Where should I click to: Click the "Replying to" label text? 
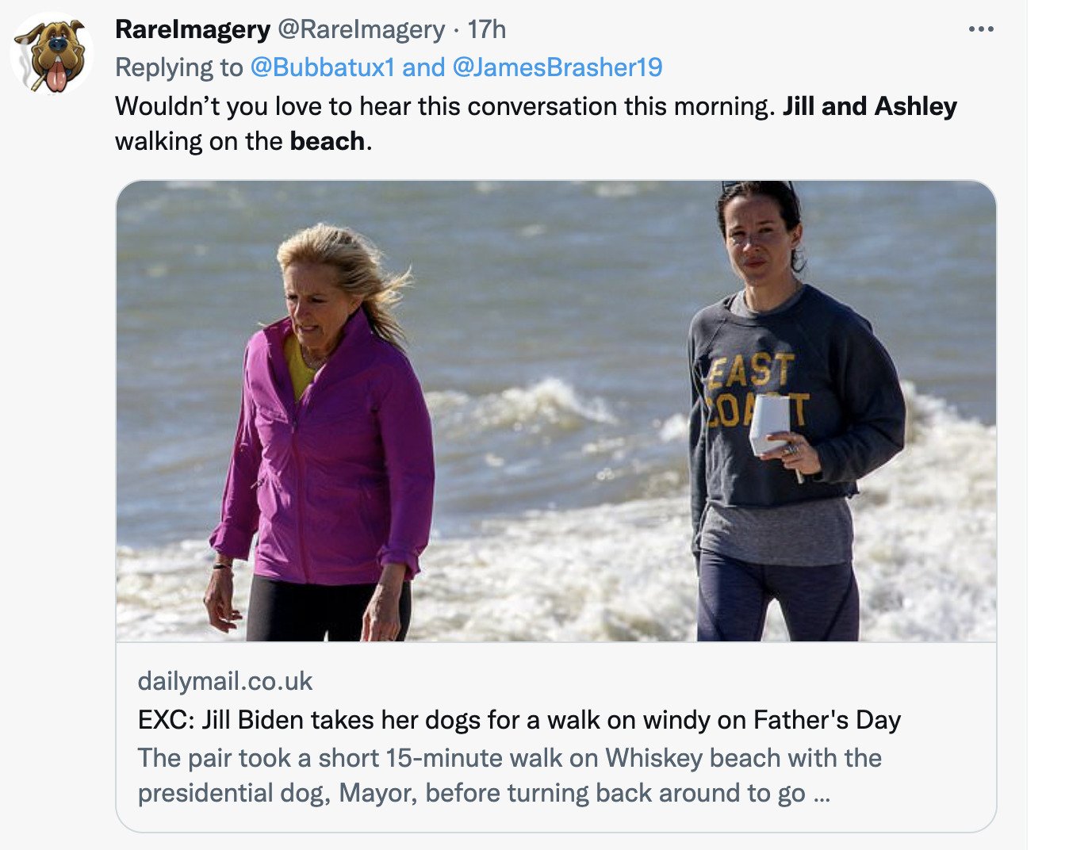178,67
